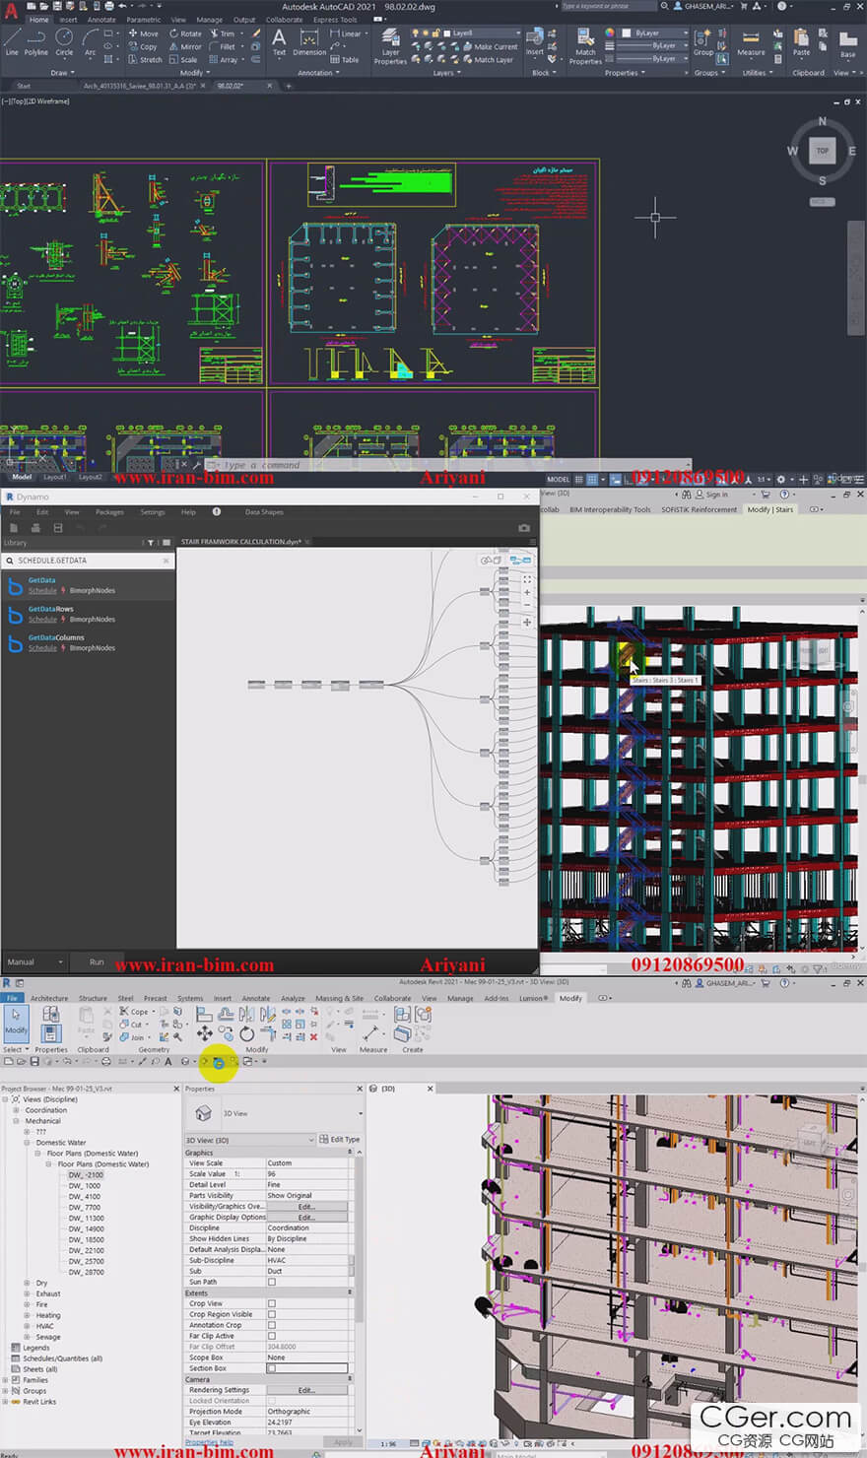This screenshot has width=867, height=1458.
Task: Click the Revit delete red X icon
Action: 313,1036
